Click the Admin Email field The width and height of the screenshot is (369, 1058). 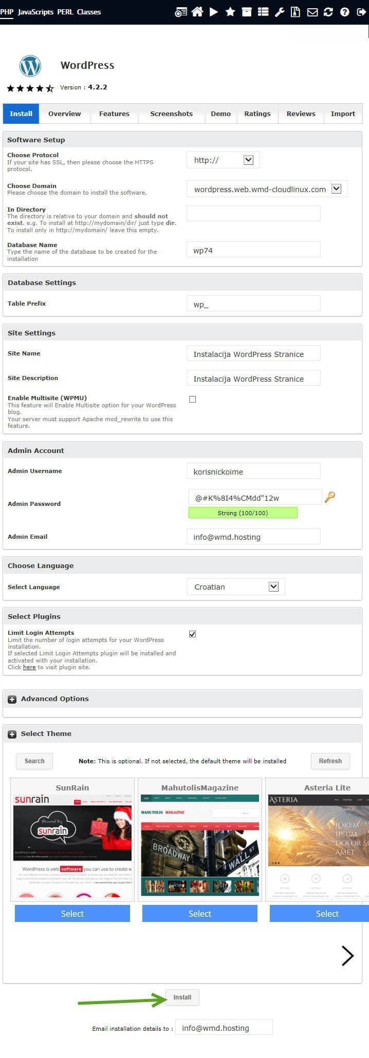253,537
